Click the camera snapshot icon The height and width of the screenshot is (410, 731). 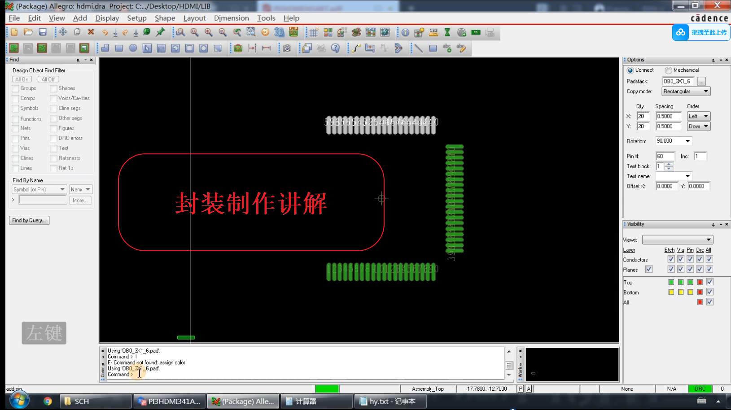point(287,48)
